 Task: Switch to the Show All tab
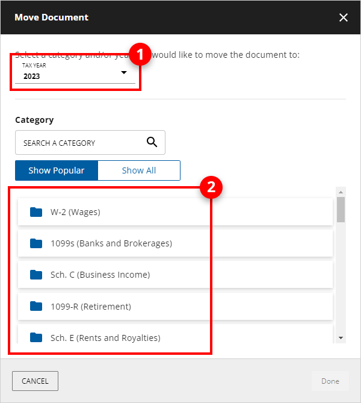pos(139,170)
